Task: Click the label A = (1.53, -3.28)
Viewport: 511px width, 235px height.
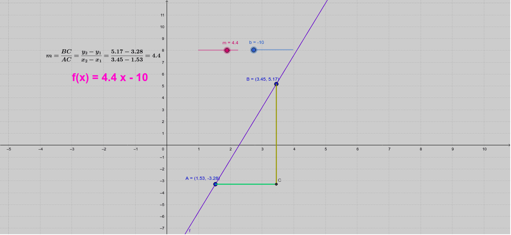Action: (x=202, y=178)
